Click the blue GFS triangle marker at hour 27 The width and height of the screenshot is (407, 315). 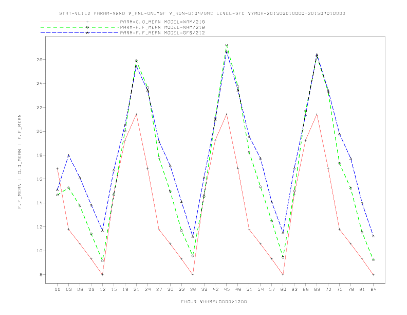pos(159,142)
